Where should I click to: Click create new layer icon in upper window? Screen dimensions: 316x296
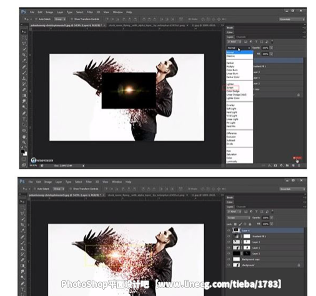pos(294,165)
